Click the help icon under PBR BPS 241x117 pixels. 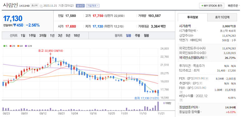click(x=181, y=92)
